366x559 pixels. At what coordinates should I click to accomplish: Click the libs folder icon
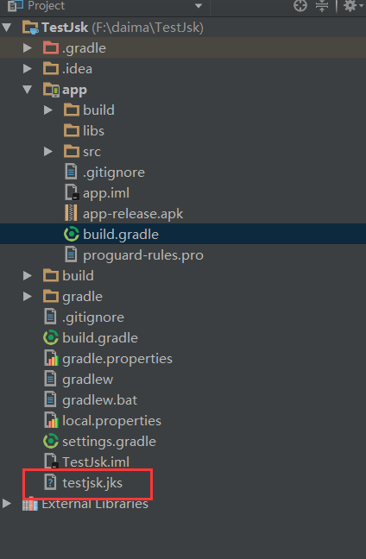click(x=72, y=130)
